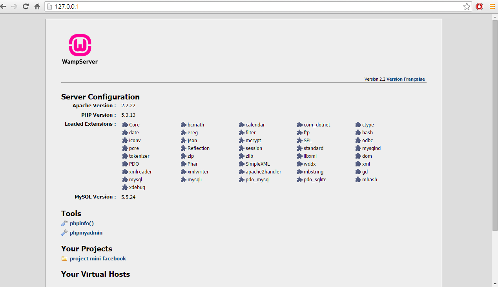This screenshot has height=287, width=498.
Task: Click the wrench icon beside phpmyadmin
Action: [64, 233]
